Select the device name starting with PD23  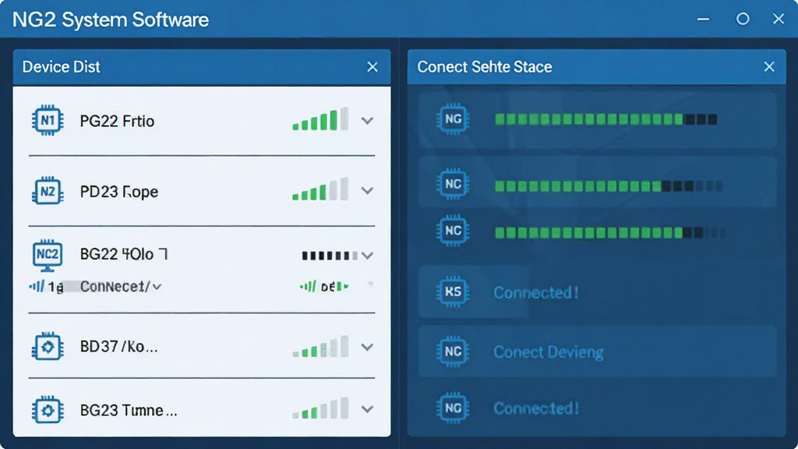point(119,192)
